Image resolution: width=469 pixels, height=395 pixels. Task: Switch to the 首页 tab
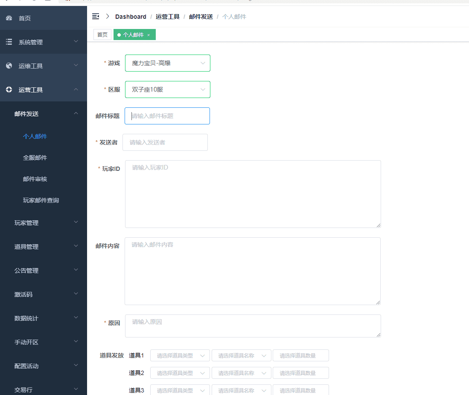tap(102, 35)
